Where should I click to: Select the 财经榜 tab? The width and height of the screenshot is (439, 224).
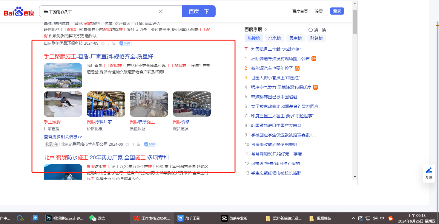(316, 38)
